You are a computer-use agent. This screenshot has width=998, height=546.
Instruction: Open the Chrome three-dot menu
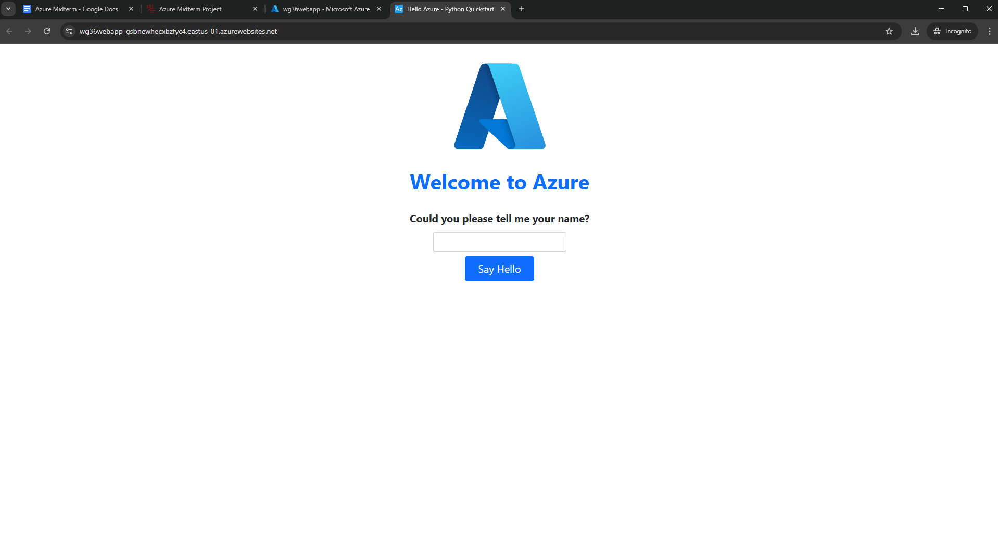(x=989, y=31)
